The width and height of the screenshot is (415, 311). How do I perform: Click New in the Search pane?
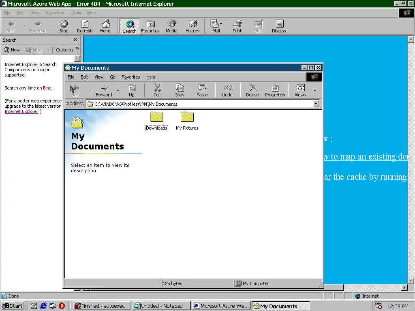click(12, 50)
